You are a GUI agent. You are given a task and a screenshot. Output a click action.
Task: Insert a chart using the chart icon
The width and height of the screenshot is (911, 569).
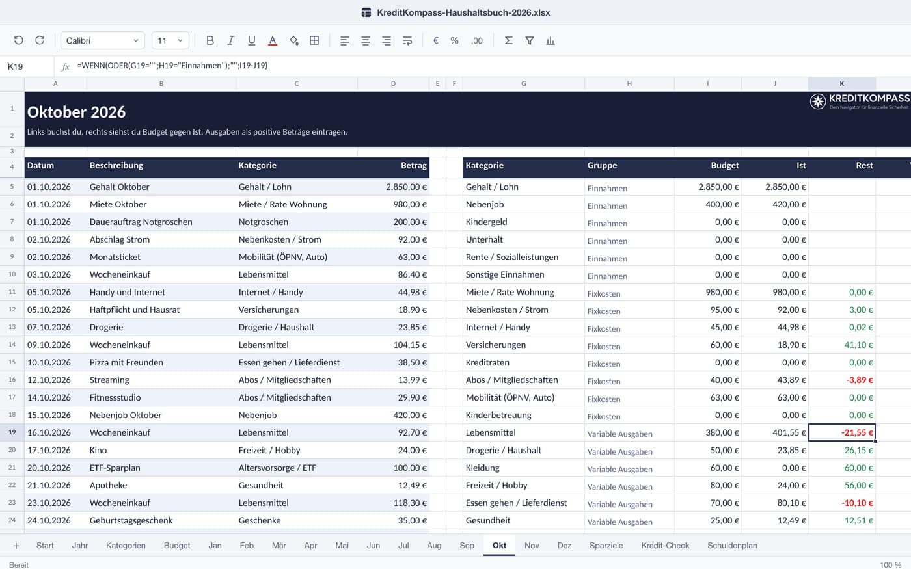[x=551, y=40]
